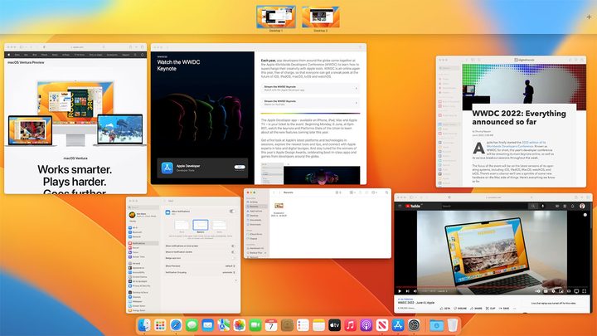Select the macOS Ventura Preview Safari window

[x=75, y=119]
